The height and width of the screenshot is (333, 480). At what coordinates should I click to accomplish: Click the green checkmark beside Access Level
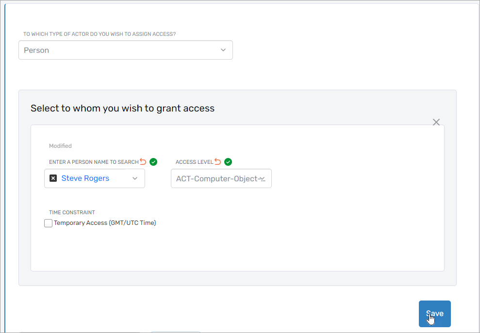[228, 162]
